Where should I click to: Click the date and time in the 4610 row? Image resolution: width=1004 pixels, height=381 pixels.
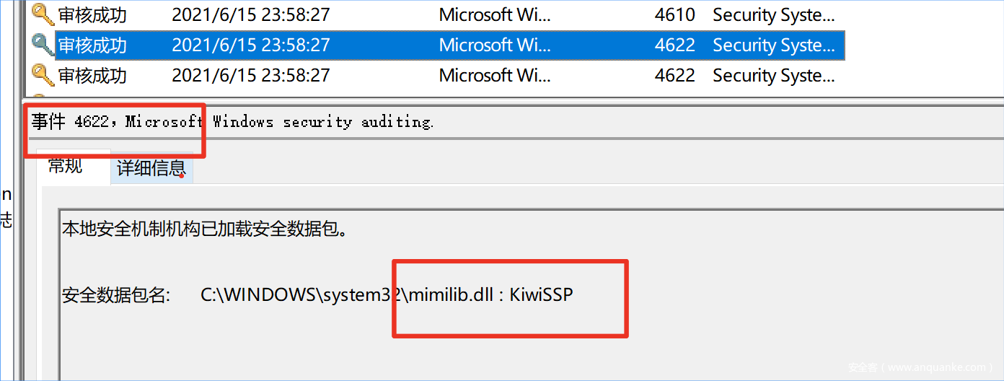pos(250,15)
